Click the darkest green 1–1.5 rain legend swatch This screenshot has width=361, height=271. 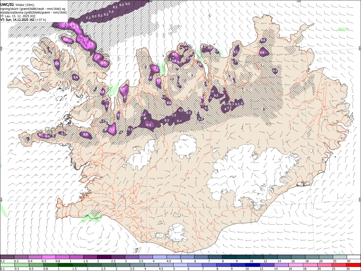click(65, 265)
